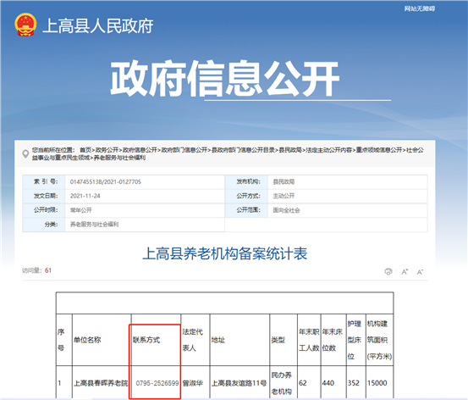Open 县政府部门信息公开目录 breadcrumb link
Screen dimensions: 468x400
pos(243,150)
